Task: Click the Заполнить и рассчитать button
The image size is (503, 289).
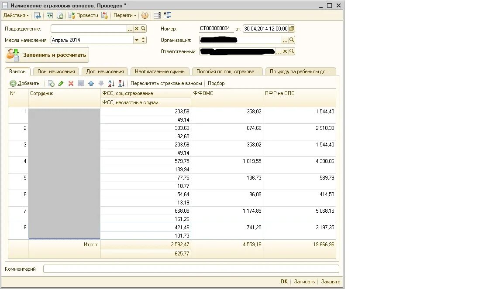Action: pos(47,55)
